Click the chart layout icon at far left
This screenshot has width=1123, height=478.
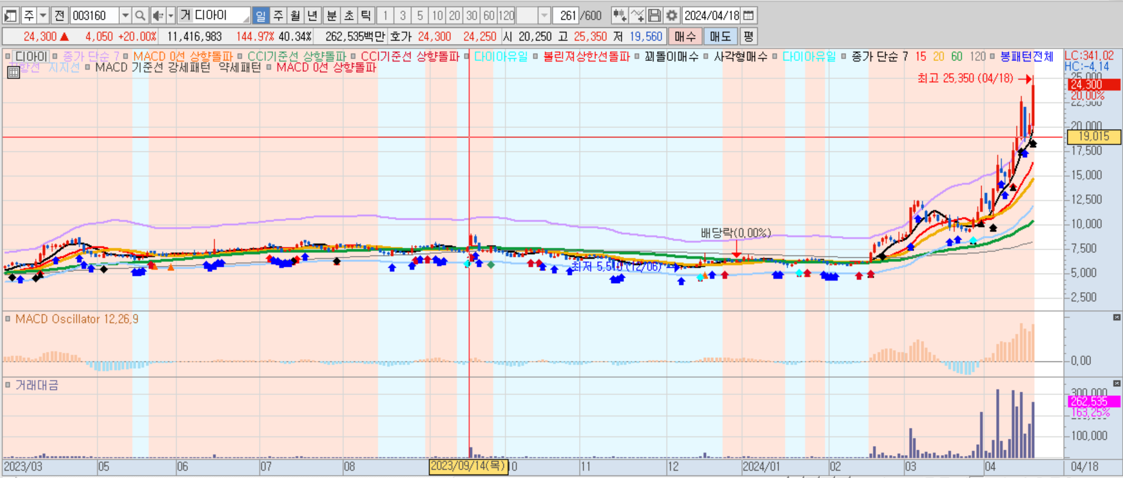[x=11, y=16]
